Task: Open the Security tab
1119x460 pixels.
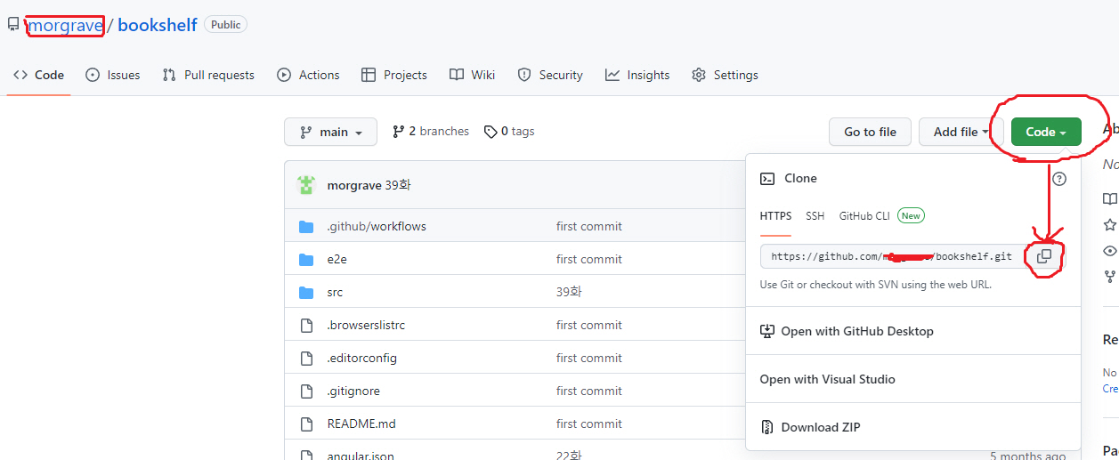Action: pos(550,75)
